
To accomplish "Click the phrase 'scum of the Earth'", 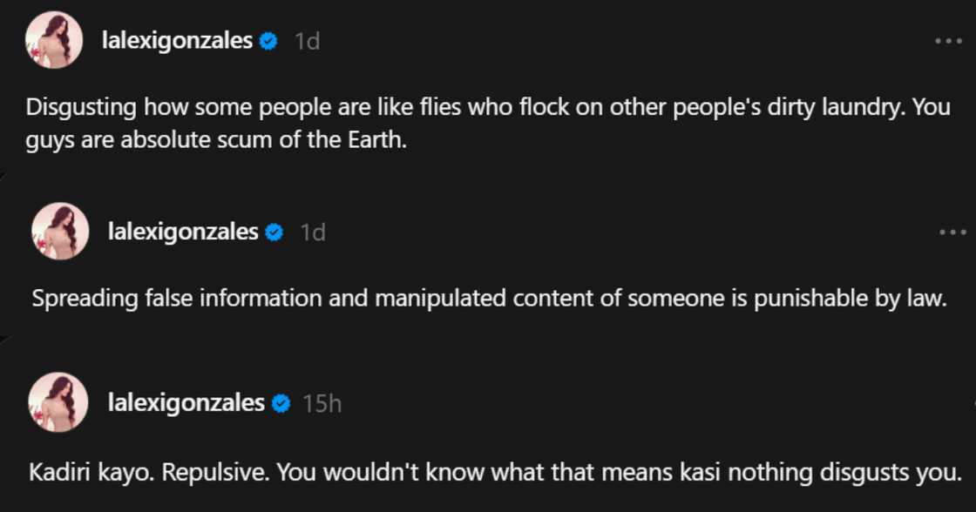I will pos(329,139).
